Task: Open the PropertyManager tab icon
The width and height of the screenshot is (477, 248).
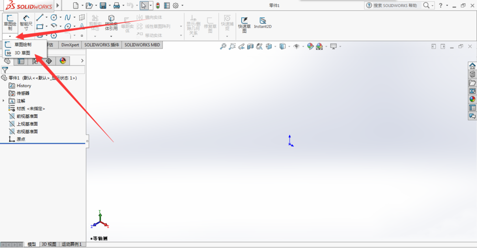Action: click(21, 61)
